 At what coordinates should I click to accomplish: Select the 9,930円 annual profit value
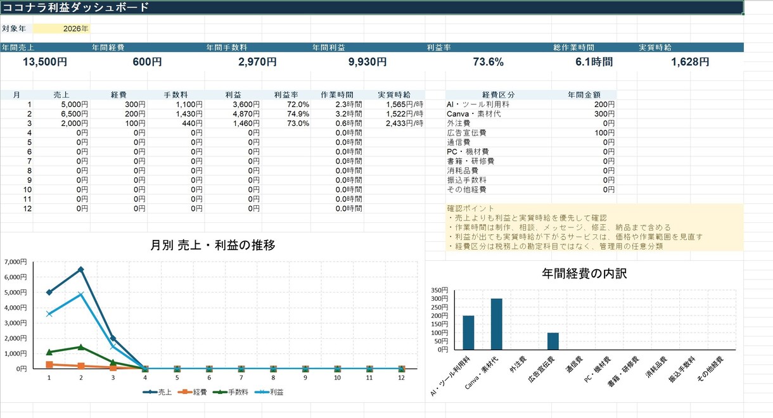pos(368,62)
